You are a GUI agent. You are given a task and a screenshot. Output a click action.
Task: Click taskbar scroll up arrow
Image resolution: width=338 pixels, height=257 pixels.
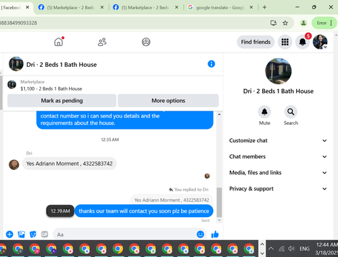click(x=262, y=244)
